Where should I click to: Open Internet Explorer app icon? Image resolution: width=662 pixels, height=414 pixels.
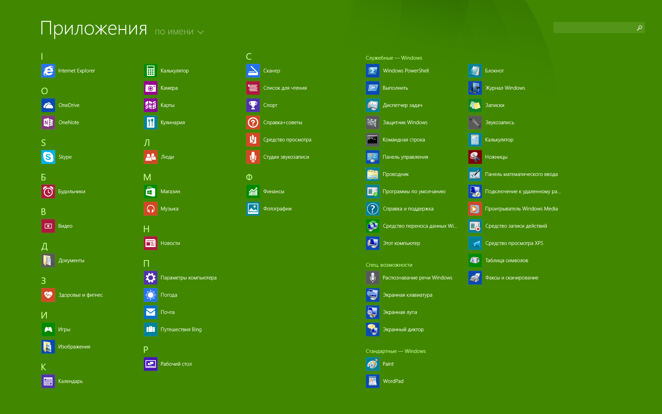pos(48,71)
